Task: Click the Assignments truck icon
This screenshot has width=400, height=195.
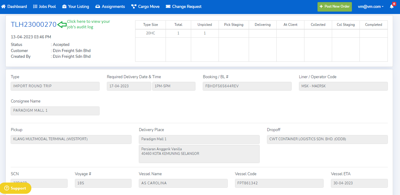Action: click(x=98, y=6)
